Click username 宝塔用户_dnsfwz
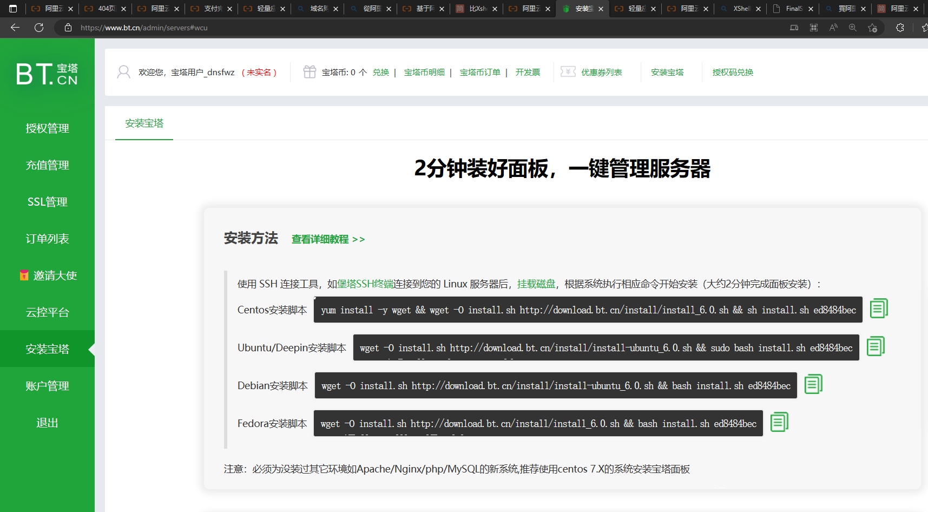This screenshot has width=928, height=512. (203, 72)
